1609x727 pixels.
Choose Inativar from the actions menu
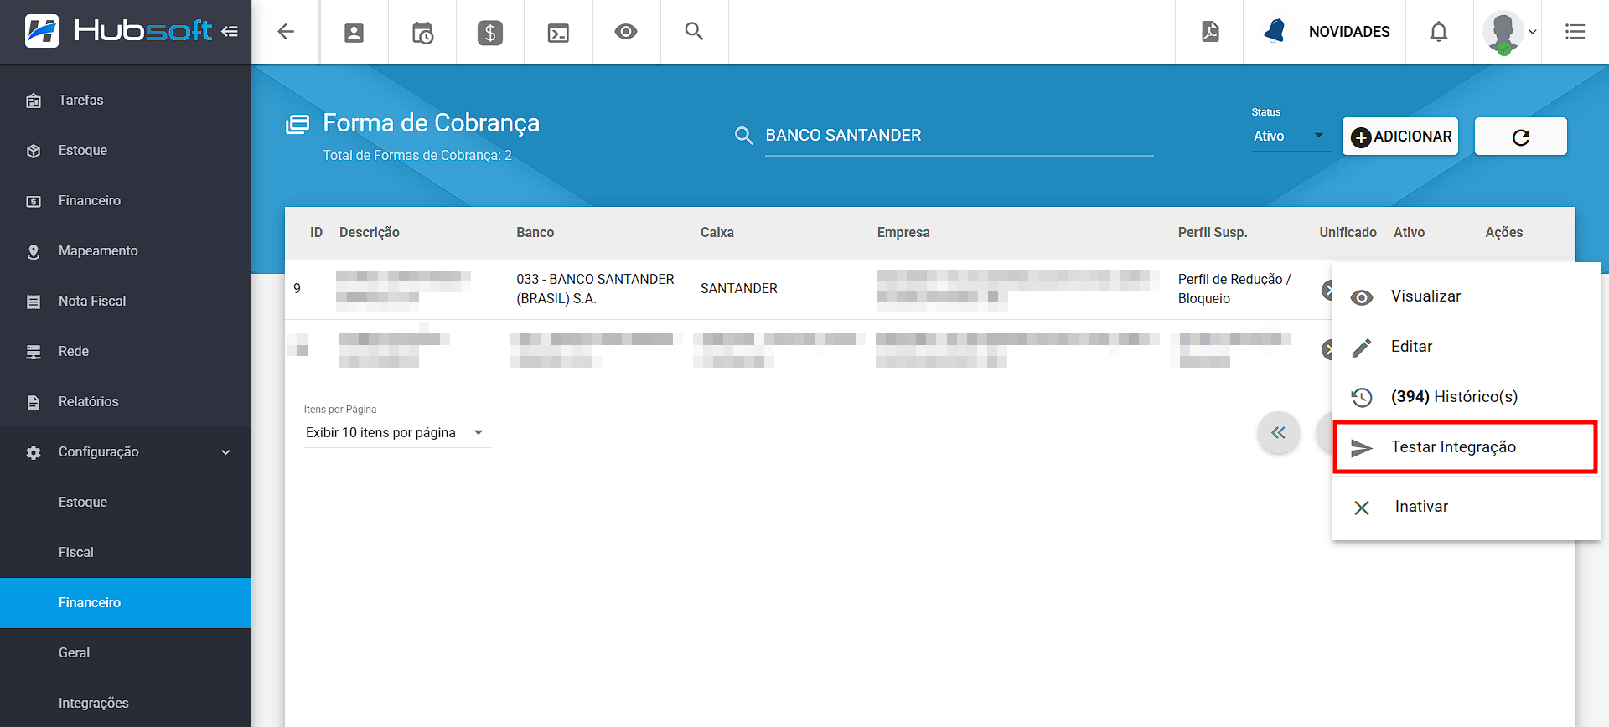tap(1467, 507)
